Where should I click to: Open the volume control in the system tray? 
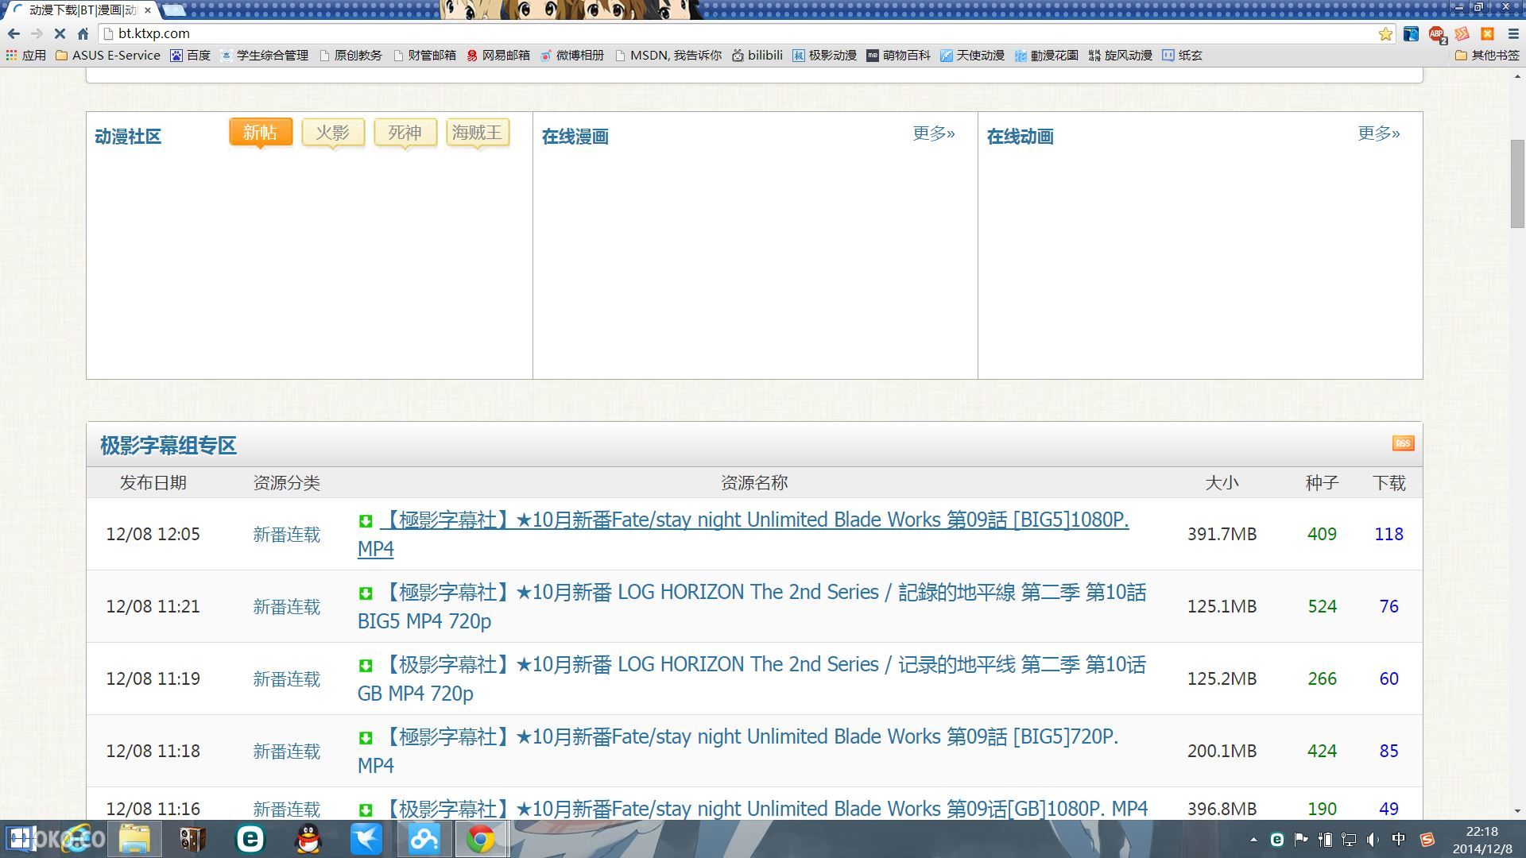coord(1373,840)
